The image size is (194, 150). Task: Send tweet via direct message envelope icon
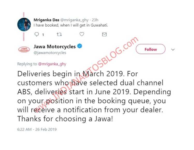click(104, 34)
